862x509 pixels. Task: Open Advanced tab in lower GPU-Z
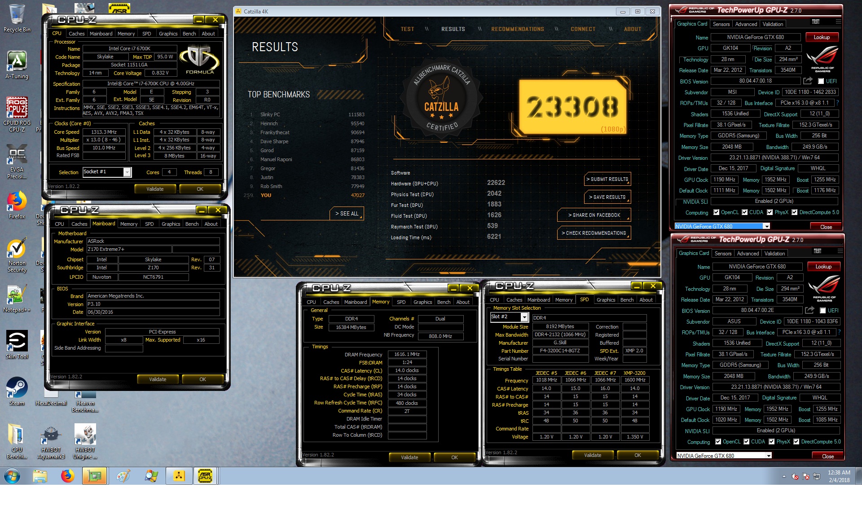point(748,254)
